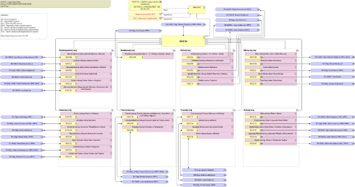This screenshot has height=187, width=355.
Task: Select the Košice location element
Action: [x=207, y=56]
